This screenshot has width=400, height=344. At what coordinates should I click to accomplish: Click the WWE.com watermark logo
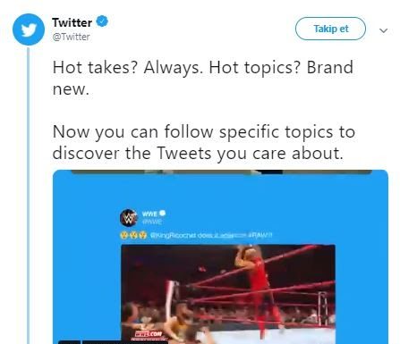point(150,334)
